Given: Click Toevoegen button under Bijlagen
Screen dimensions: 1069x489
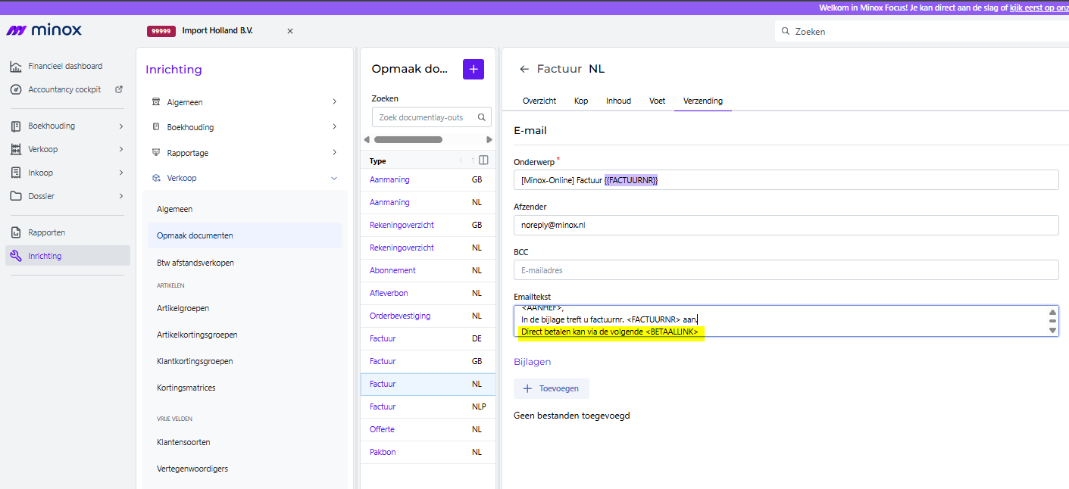Looking at the screenshot, I should [552, 388].
